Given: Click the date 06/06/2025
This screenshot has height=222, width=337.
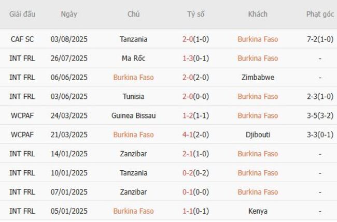Looking at the screenshot, I should [x=69, y=77].
